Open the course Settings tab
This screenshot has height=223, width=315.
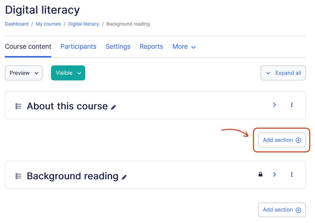click(118, 47)
